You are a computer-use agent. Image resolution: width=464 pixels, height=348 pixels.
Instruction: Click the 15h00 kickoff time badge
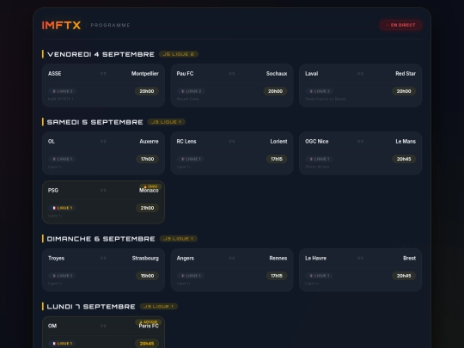pyautogui.click(x=148, y=276)
